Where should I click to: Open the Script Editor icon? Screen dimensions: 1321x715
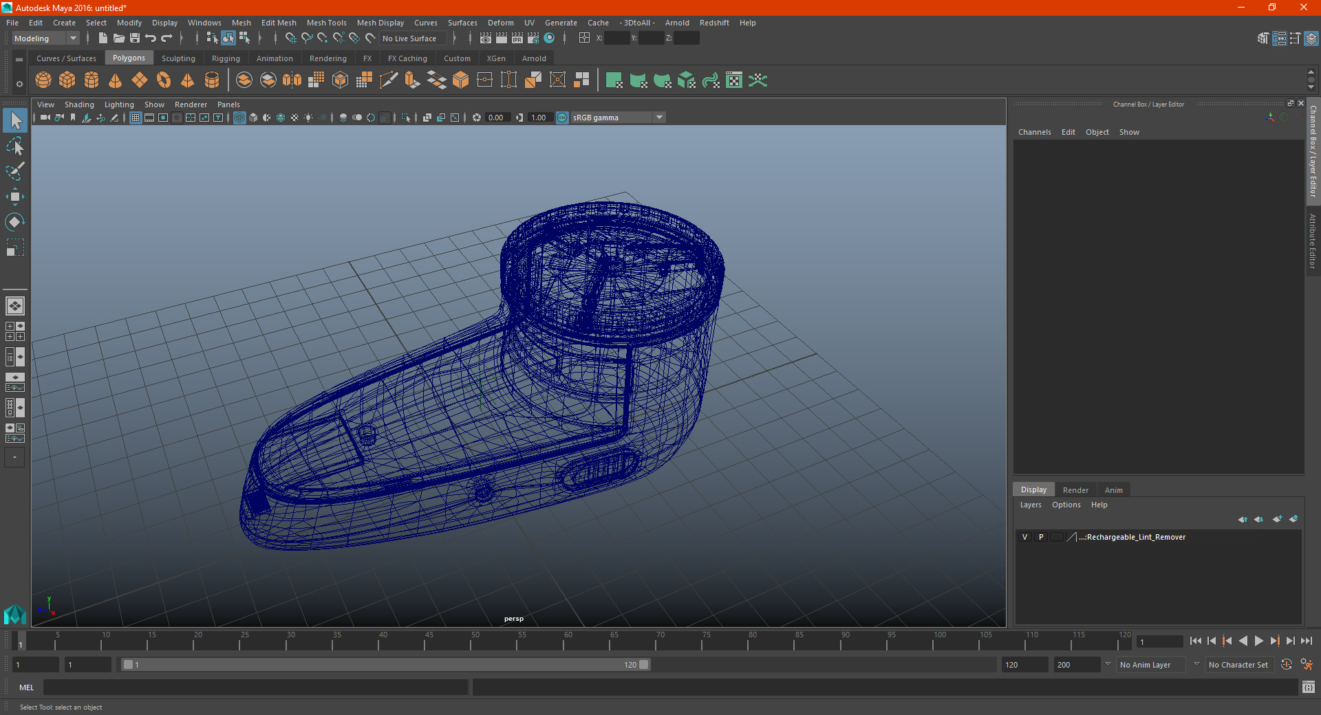tap(1309, 687)
